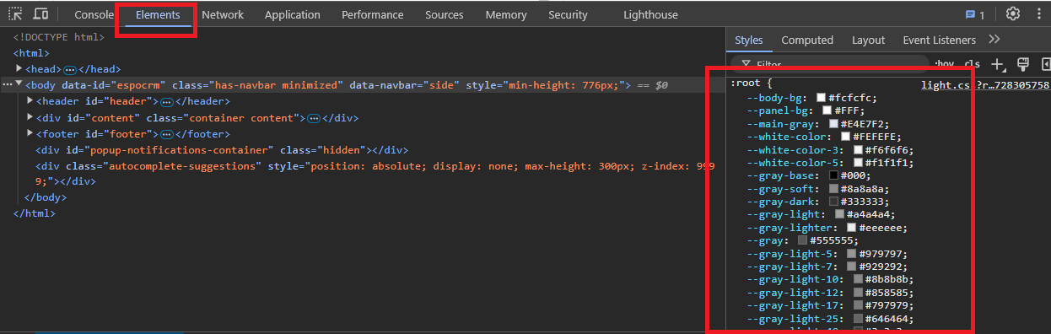The height and width of the screenshot is (334, 1051).
Task: Select the <!DOCTYPE html> line
Action: (x=59, y=36)
